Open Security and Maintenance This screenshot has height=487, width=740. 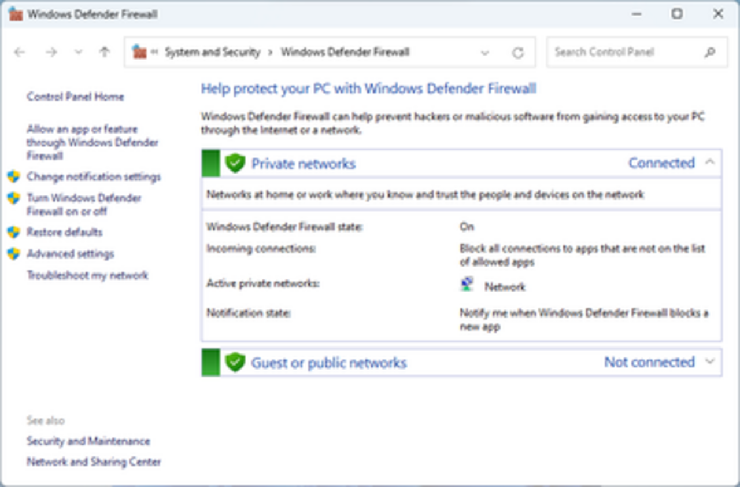click(x=88, y=441)
